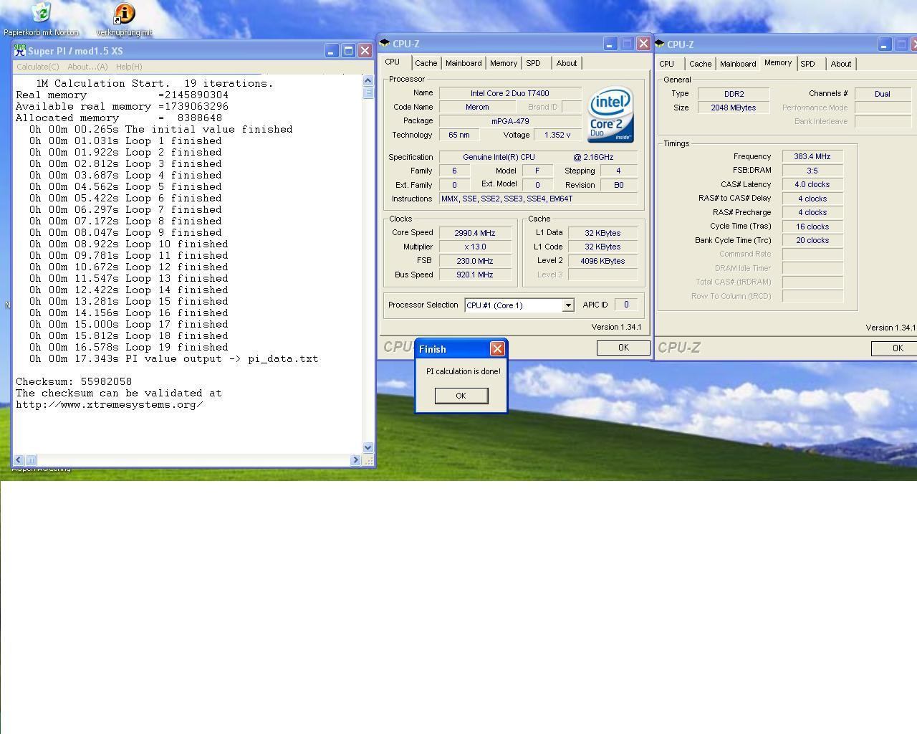Minimize the Super PI window
Image resolution: width=917 pixels, height=734 pixels.
click(331, 51)
